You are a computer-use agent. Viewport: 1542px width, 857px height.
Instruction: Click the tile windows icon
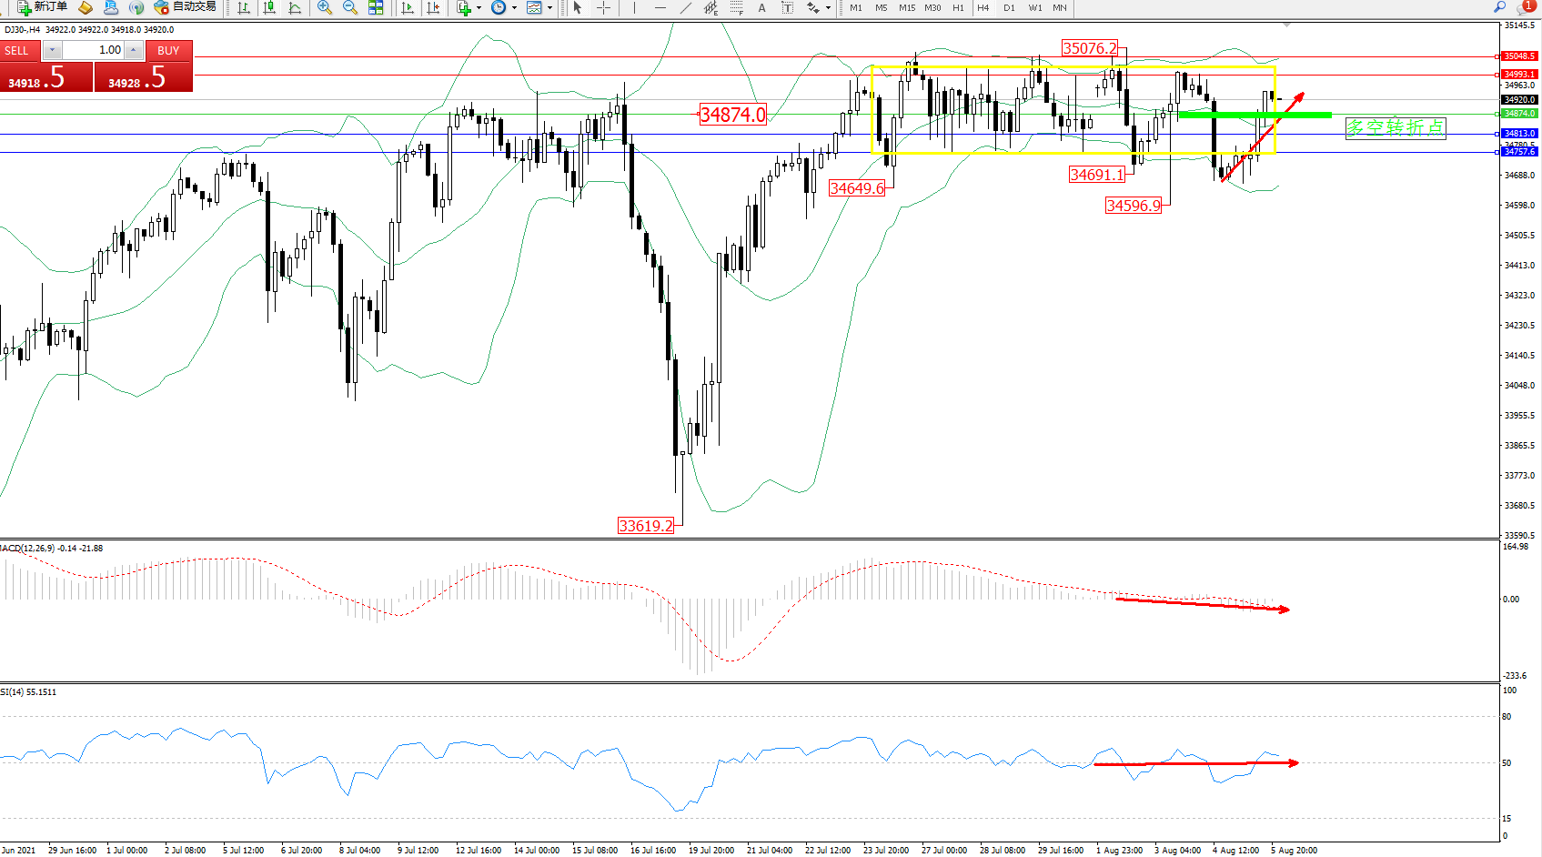pyautogui.click(x=376, y=7)
